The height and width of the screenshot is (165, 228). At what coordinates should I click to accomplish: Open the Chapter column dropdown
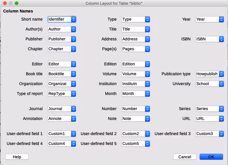point(62,49)
